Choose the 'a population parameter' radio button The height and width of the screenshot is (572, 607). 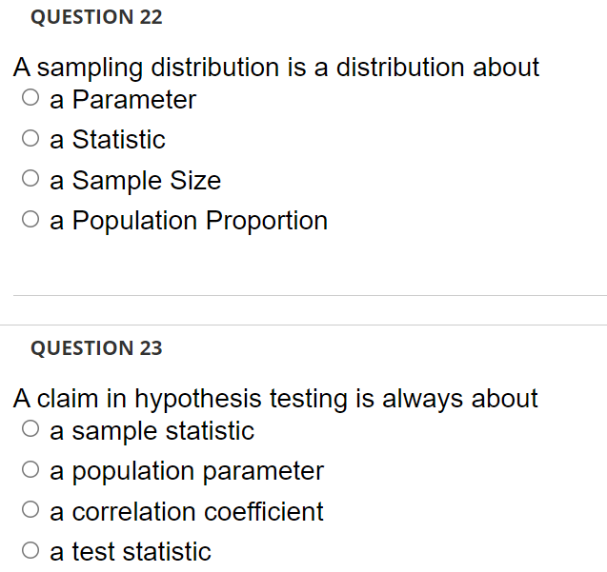tap(30, 469)
